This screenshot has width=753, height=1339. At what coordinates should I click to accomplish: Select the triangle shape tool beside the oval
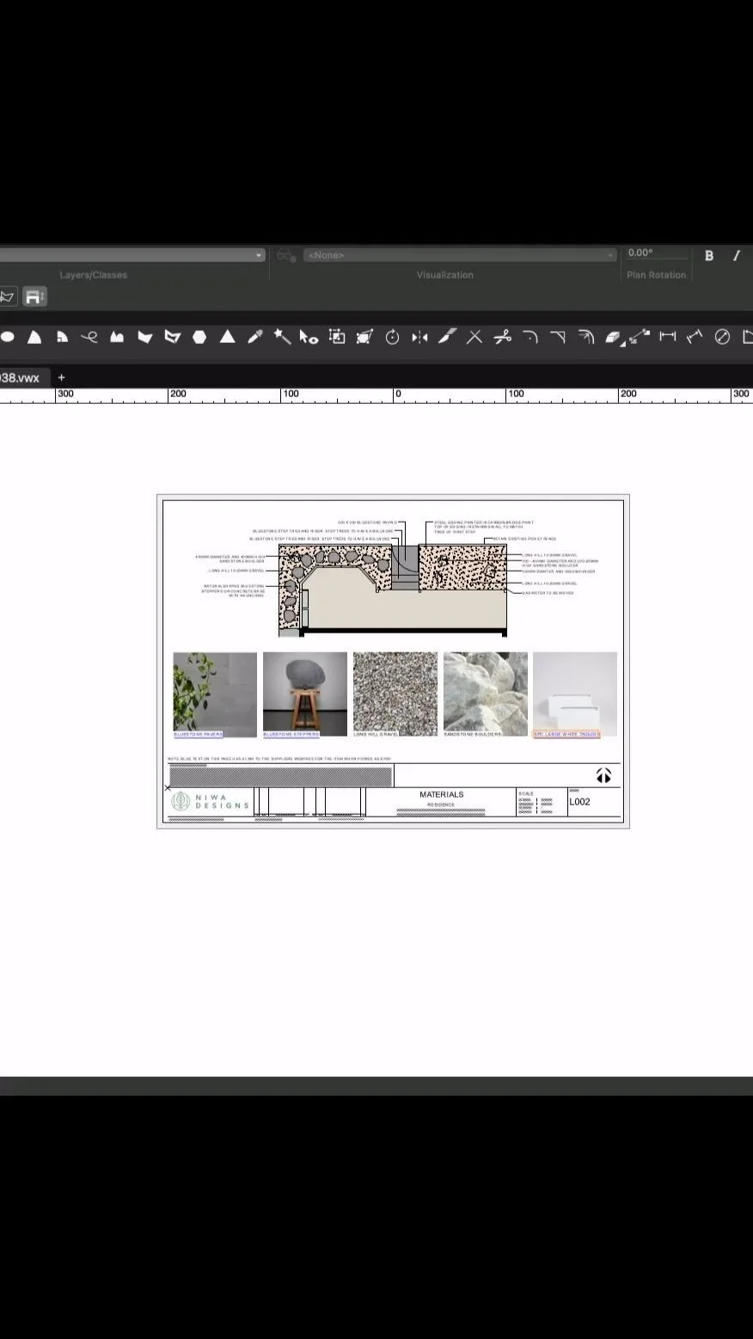pyautogui.click(x=34, y=337)
